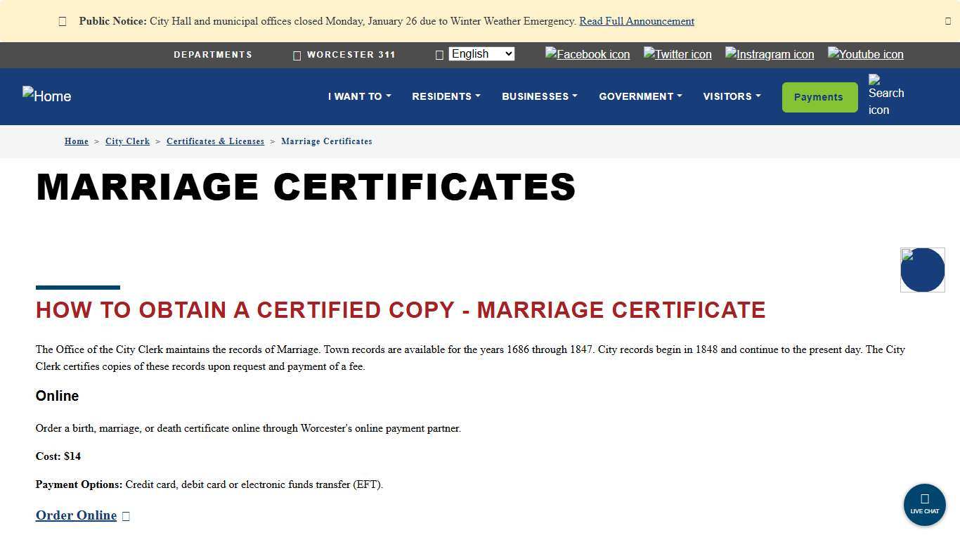Viewport: 960px width, 540px height.
Task: Open the Twitter icon link
Action: click(x=677, y=54)
